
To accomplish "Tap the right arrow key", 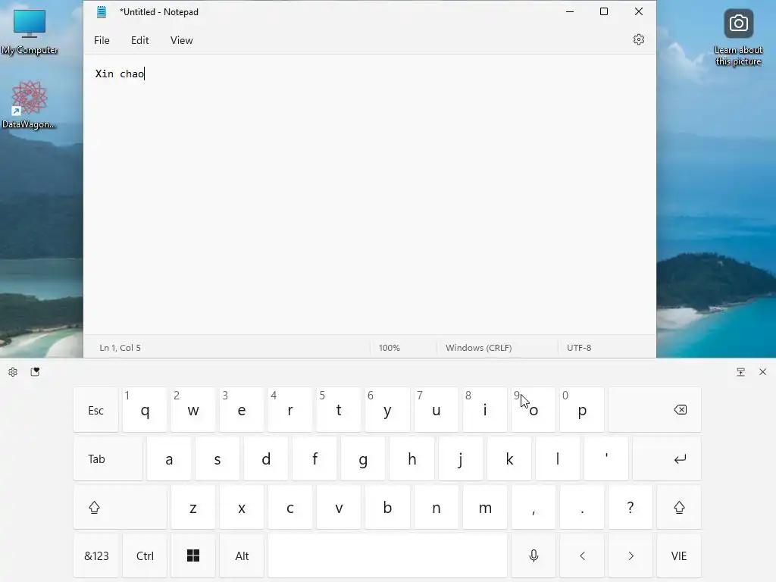I will click(630, 555).
